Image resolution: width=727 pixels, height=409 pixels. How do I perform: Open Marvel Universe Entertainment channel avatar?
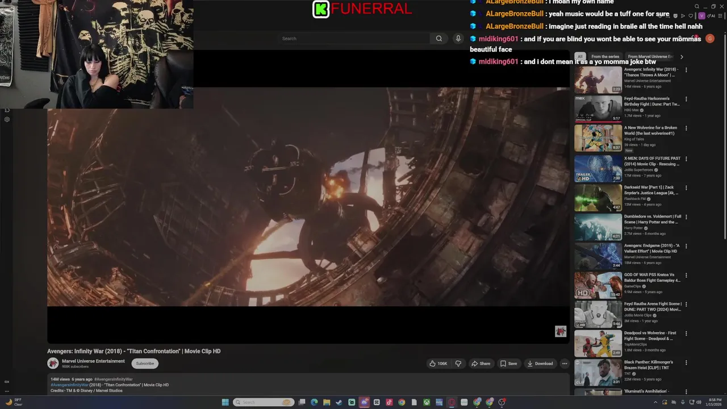[53, 364]
